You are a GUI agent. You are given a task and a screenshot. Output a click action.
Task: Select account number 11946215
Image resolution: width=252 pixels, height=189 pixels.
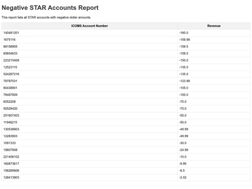(10, 122)
